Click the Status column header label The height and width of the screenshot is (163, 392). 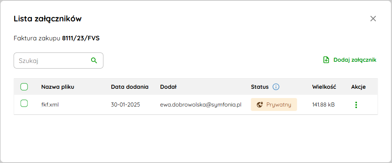coord(260,87)
